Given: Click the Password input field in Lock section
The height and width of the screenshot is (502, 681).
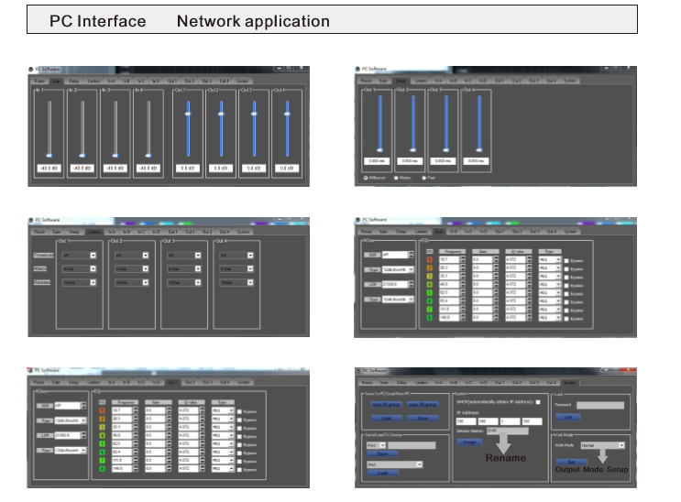Looking at the screenshot, I should click(600, 405).
